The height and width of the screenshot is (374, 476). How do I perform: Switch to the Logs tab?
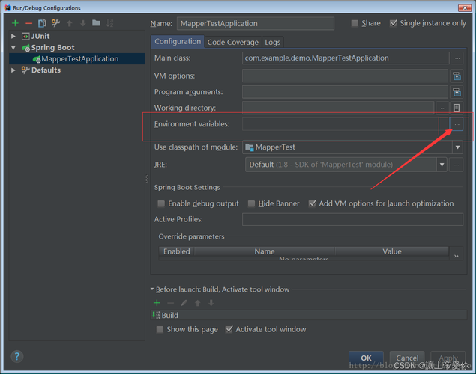(272, 42)
